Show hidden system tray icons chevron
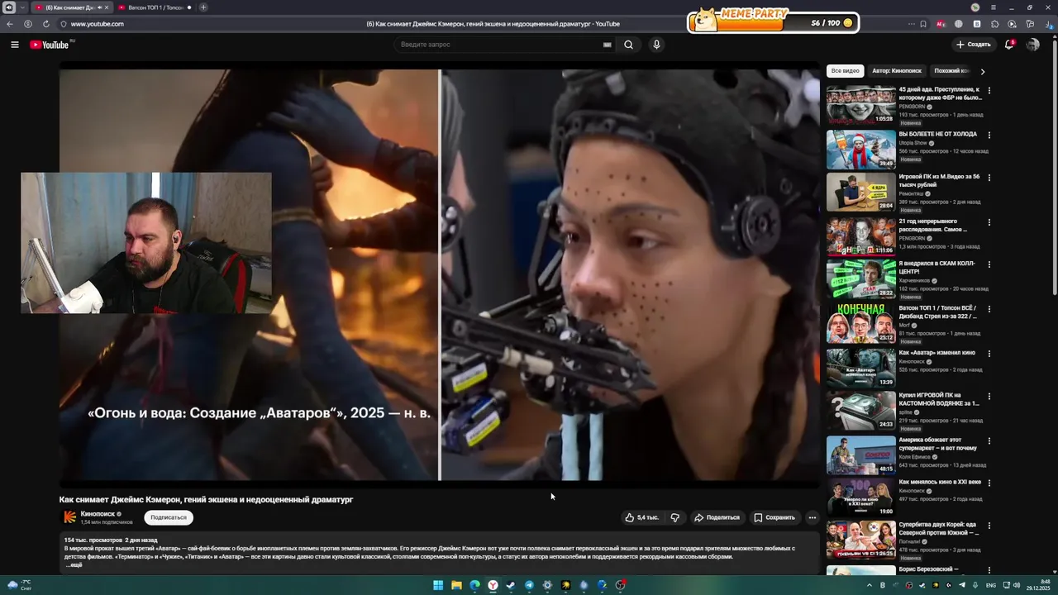Viewport: 1058px width, 595px height. click(x=871, y=585)
